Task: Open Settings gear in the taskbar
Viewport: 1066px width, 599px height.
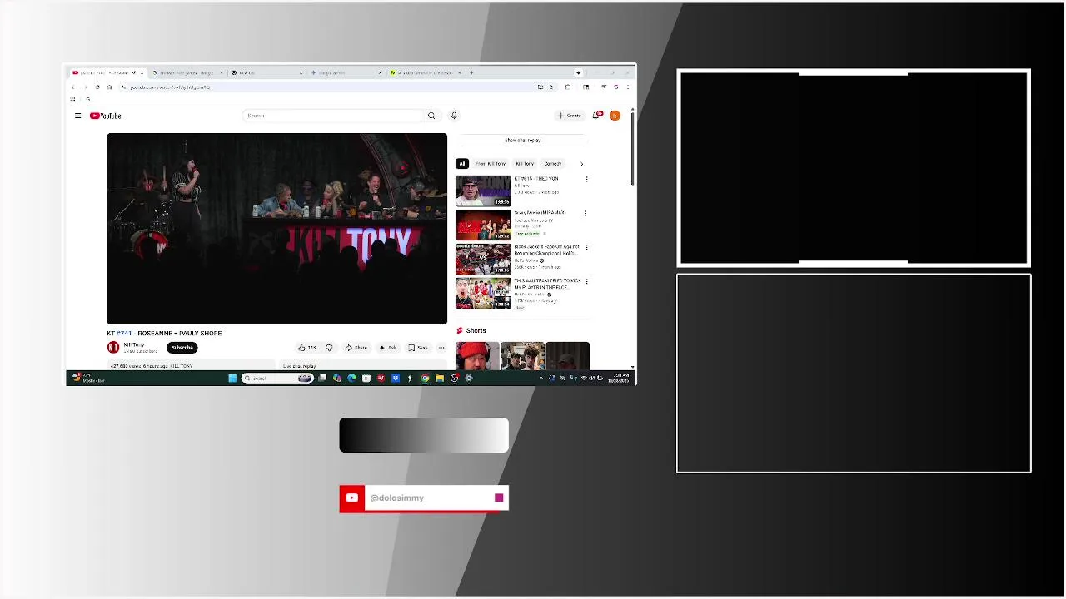Action: click(x=469, y=379)
